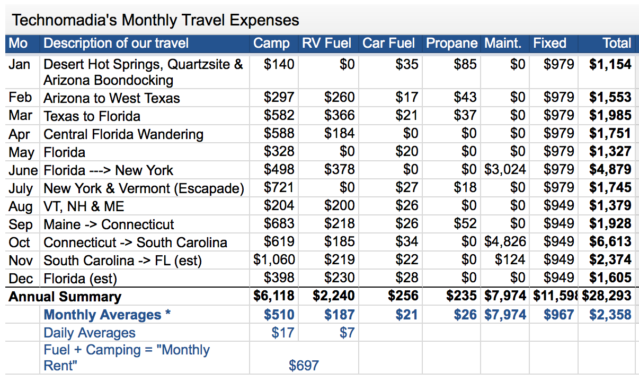Click the November camp cost $1,060
Viewport: 639px width, 381px height.
(274, 260)
